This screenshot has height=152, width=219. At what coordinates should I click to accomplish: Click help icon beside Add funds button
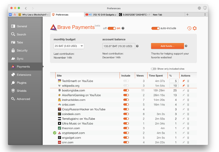[x=186, y=46]
